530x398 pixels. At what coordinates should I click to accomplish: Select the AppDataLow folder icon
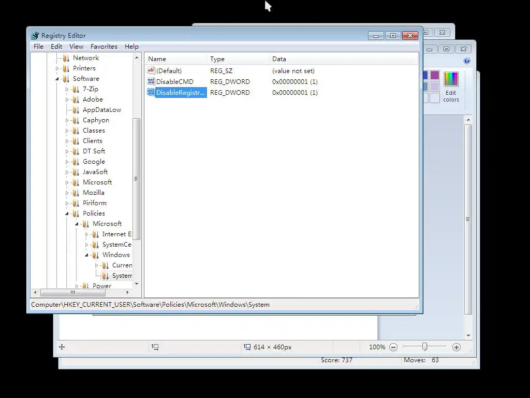click(x=76, y=110)
